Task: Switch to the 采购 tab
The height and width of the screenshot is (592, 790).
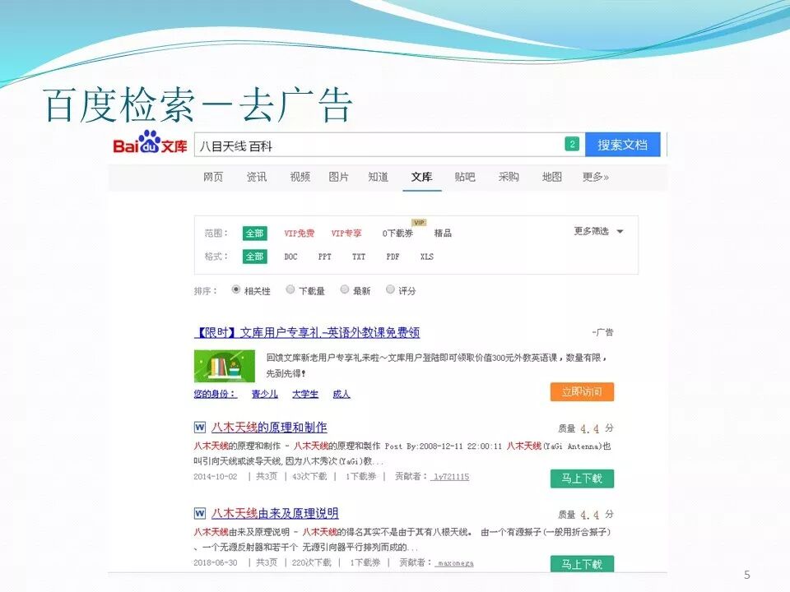Action: [509, 177]
